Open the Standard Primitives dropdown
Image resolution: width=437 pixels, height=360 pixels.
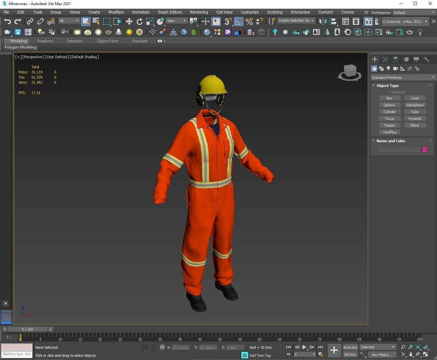(403, 78)
